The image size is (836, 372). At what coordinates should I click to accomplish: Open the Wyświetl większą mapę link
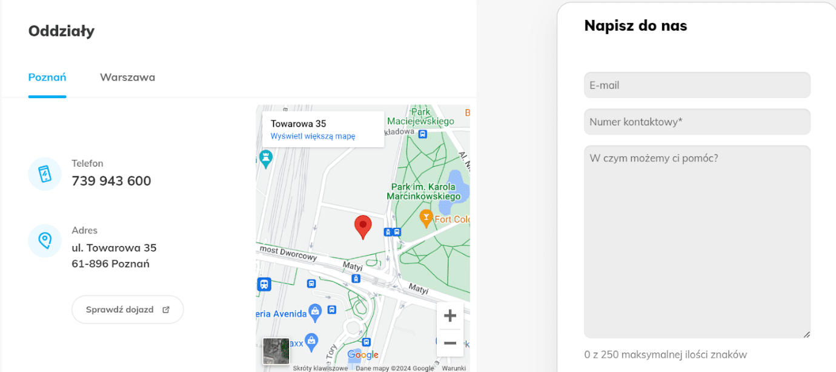point(313,136)
